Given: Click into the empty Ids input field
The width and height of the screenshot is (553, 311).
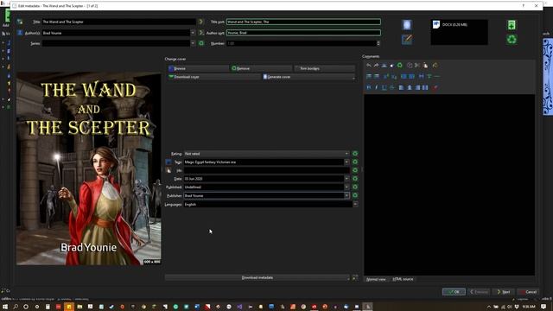Looking at the screenshot, I should coord(266,170).
